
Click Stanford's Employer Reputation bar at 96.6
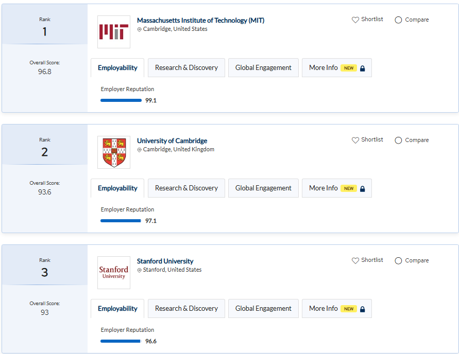[x=121, y=342]
